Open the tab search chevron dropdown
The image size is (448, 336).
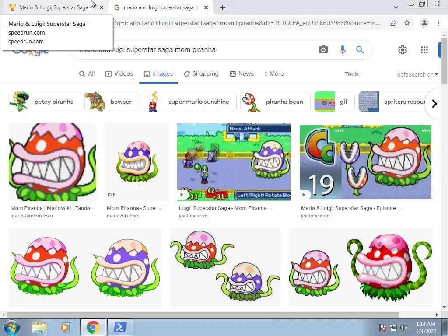[x=395, y=7]
